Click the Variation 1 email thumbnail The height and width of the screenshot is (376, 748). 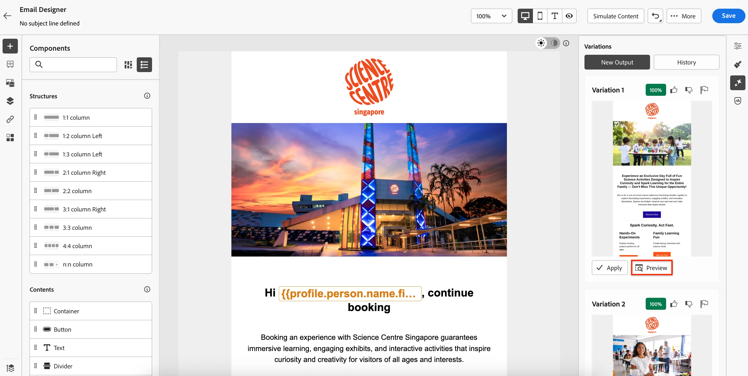(x=652, y=179)
